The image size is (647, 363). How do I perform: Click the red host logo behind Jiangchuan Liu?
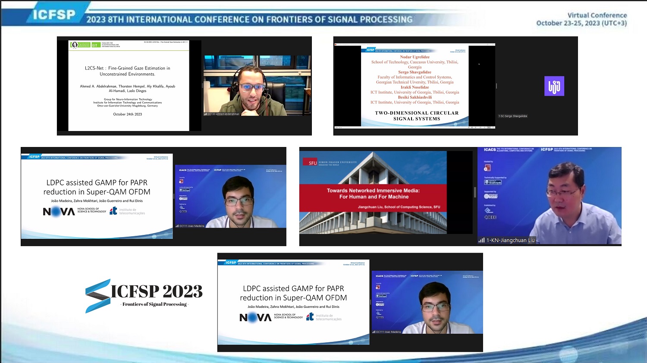(487, 168)
